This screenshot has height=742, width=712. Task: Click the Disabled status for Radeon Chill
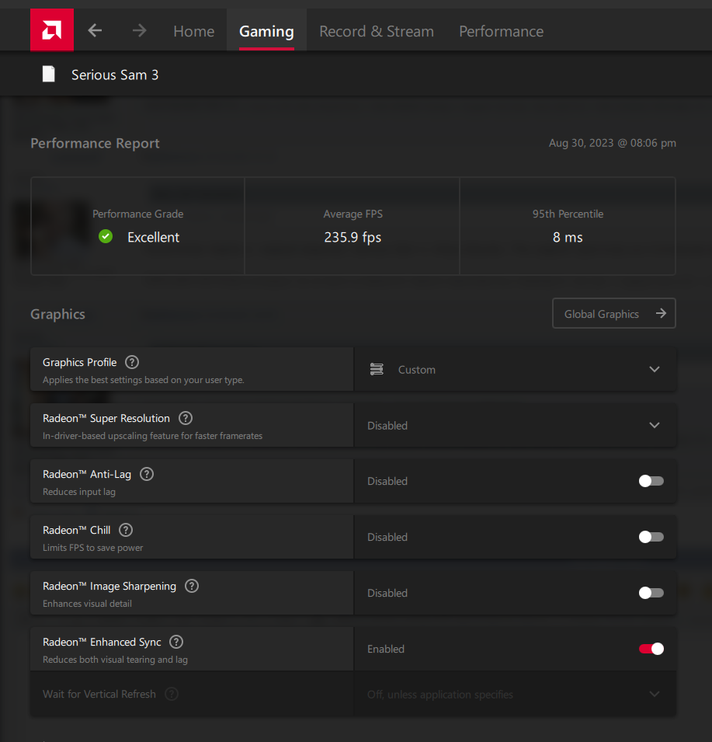point(387,537)
